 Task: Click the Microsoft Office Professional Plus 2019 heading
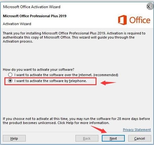35,16
